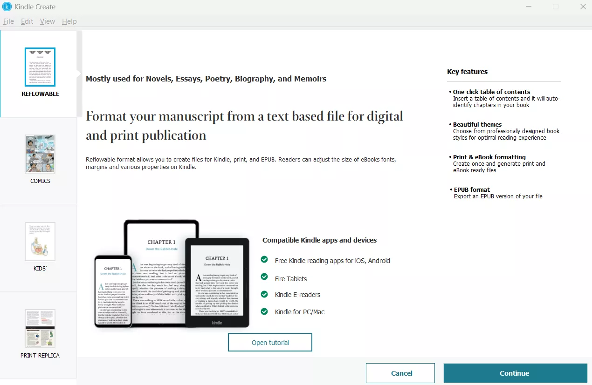Close the Kindle Create window
The height and width of the screenshot is (385, 592).
pos(583,7)
